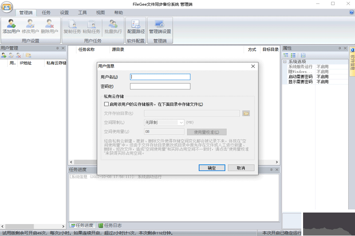Screen dimensions: 355x236
Task: Click save icon in 属性 panel toolbar
Action: point(303,55)
